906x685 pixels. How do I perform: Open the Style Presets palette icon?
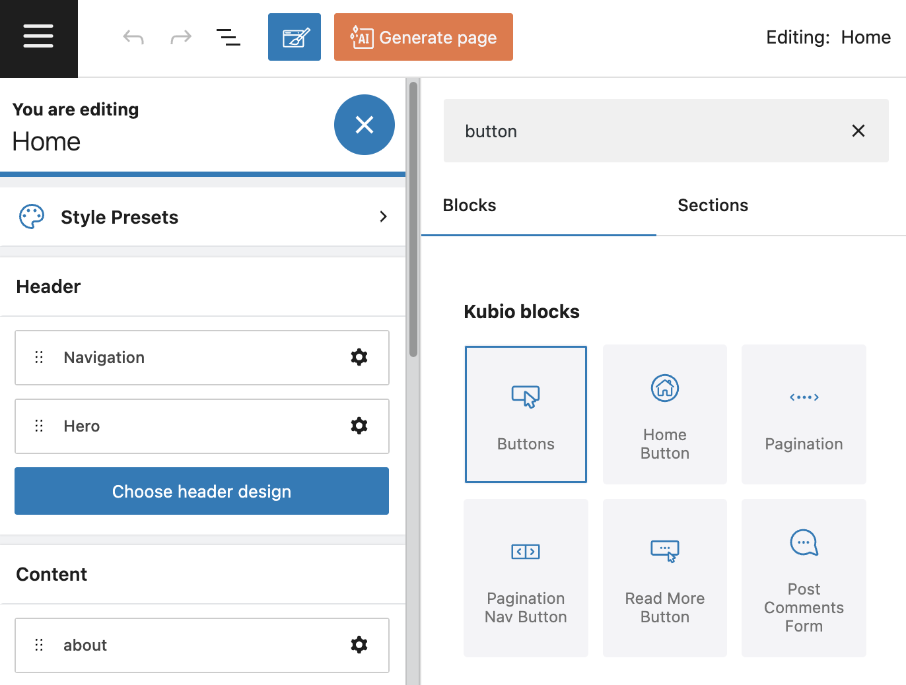click(x=31, y=216)
